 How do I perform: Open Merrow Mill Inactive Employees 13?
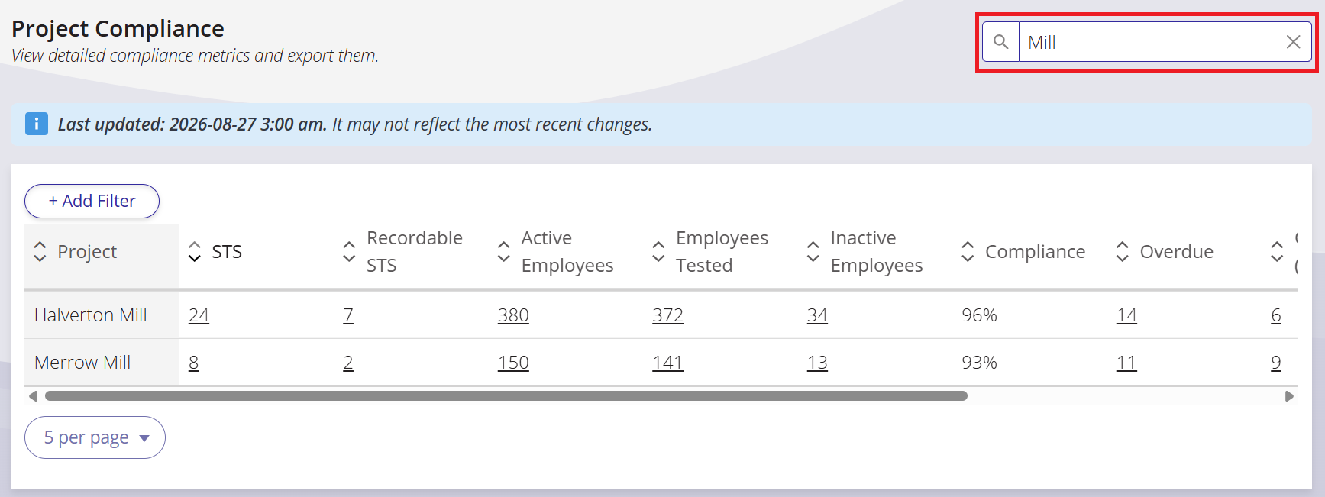(817, 363)
